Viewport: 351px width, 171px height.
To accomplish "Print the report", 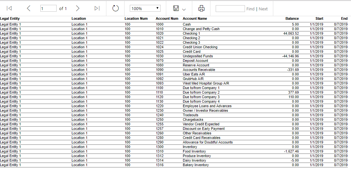I will (201, 8).
